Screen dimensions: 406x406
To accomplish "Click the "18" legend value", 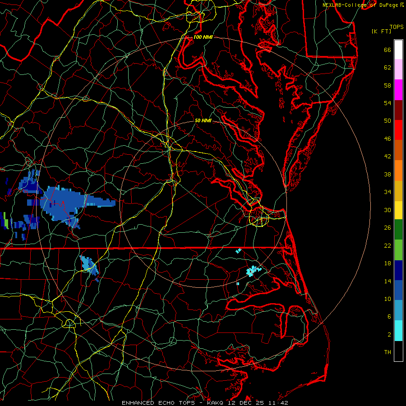I will tap(388, 263).
